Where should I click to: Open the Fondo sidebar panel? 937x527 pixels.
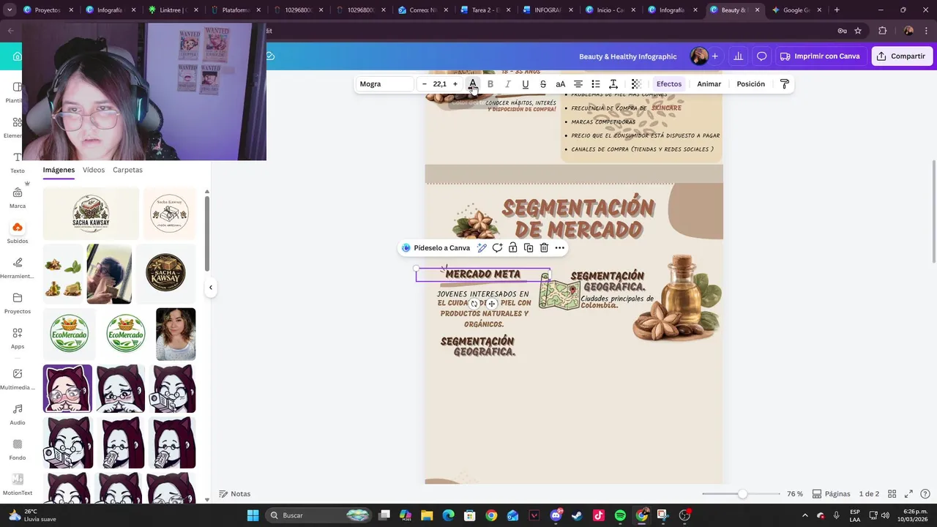click(18, 449)
